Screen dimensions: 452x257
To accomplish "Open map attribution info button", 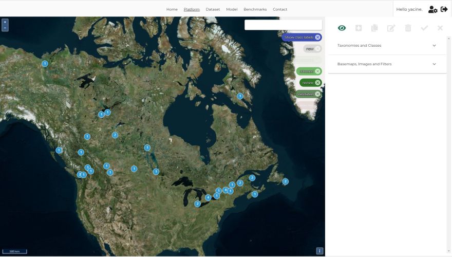I will point(319,251).
